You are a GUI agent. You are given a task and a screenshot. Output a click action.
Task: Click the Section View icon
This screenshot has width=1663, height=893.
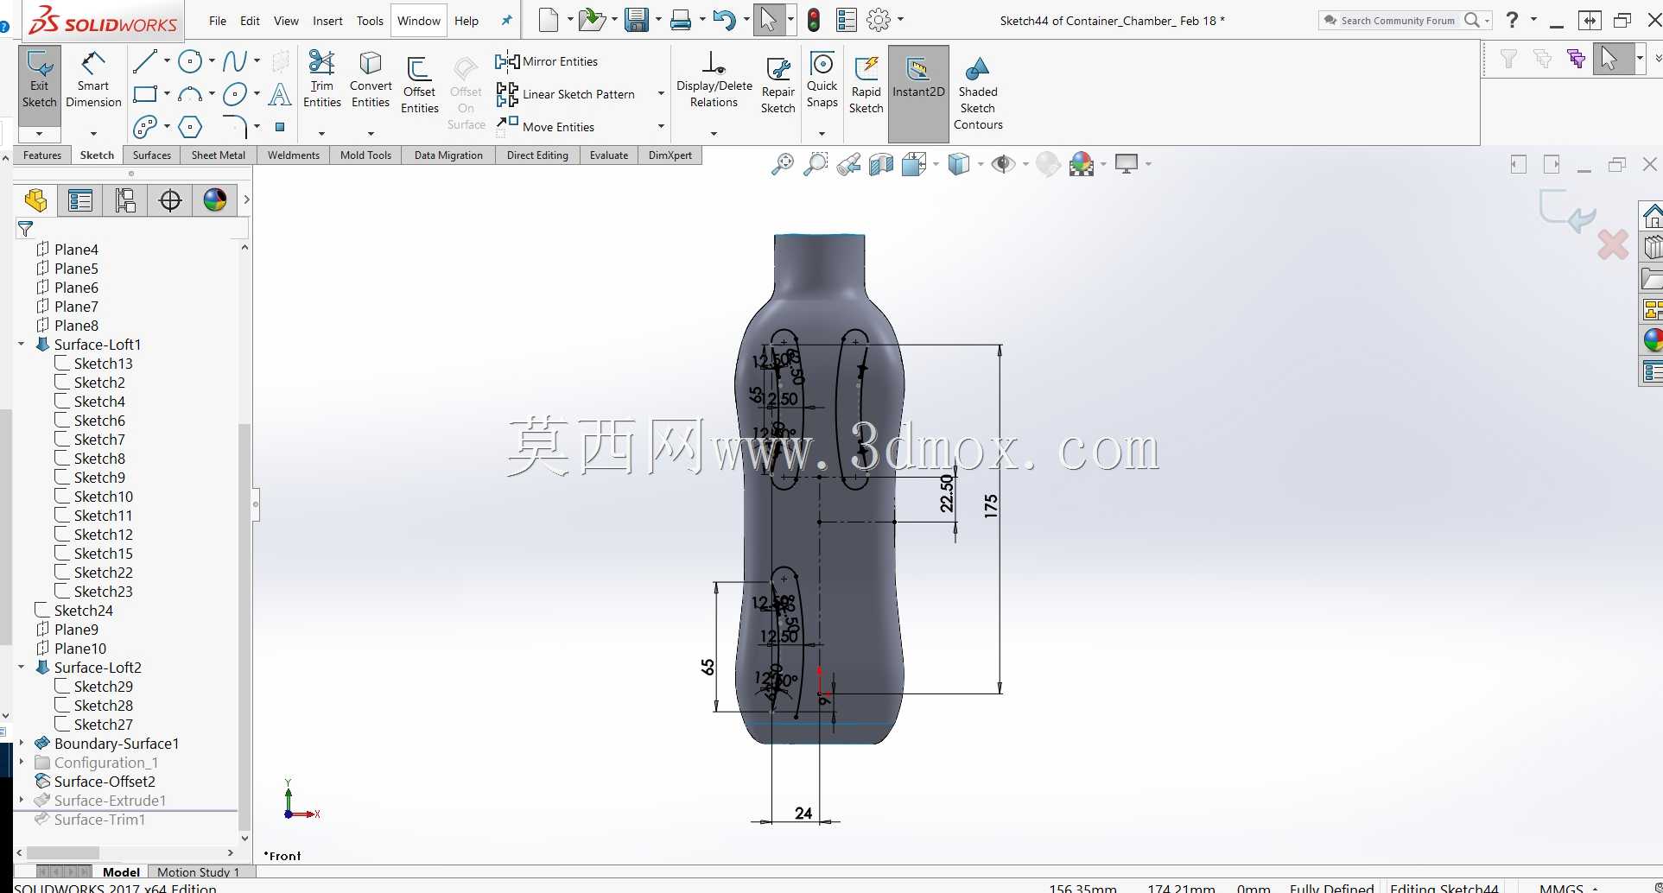[x=881, y=164]
